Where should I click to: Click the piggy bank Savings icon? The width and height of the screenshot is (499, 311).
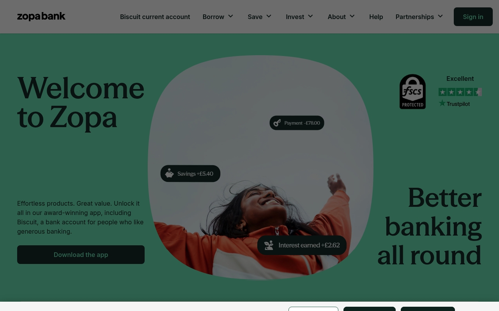169,173
